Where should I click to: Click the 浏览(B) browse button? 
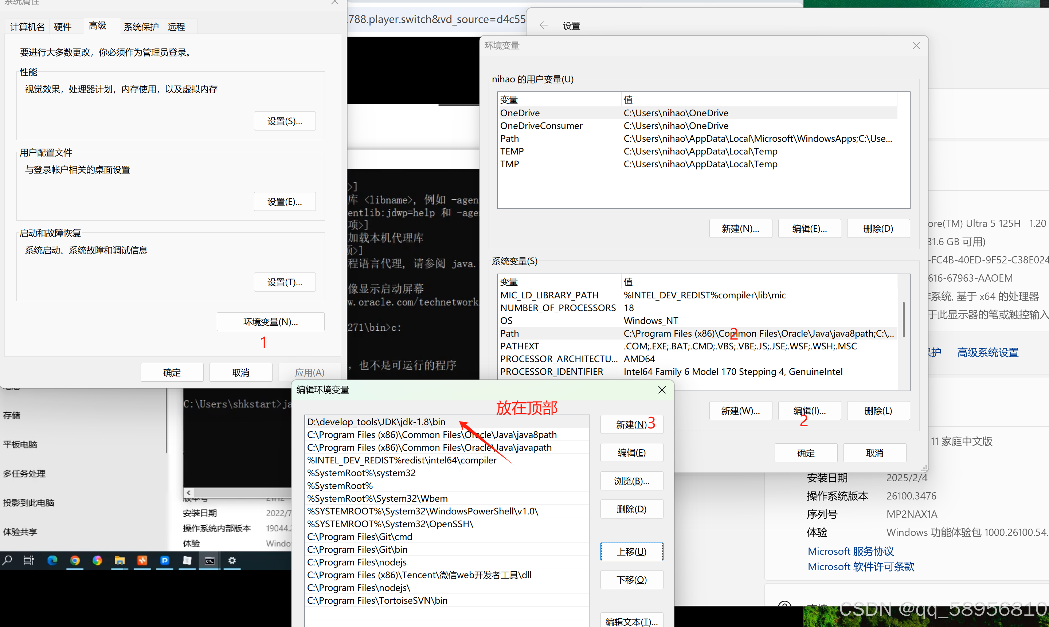(631, 481)
